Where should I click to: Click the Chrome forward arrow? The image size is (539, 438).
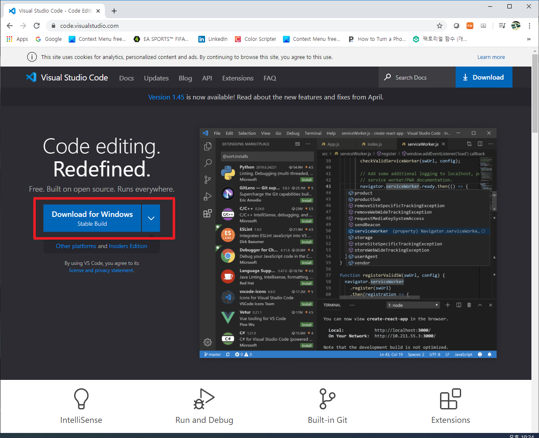(x=23, y=26)
